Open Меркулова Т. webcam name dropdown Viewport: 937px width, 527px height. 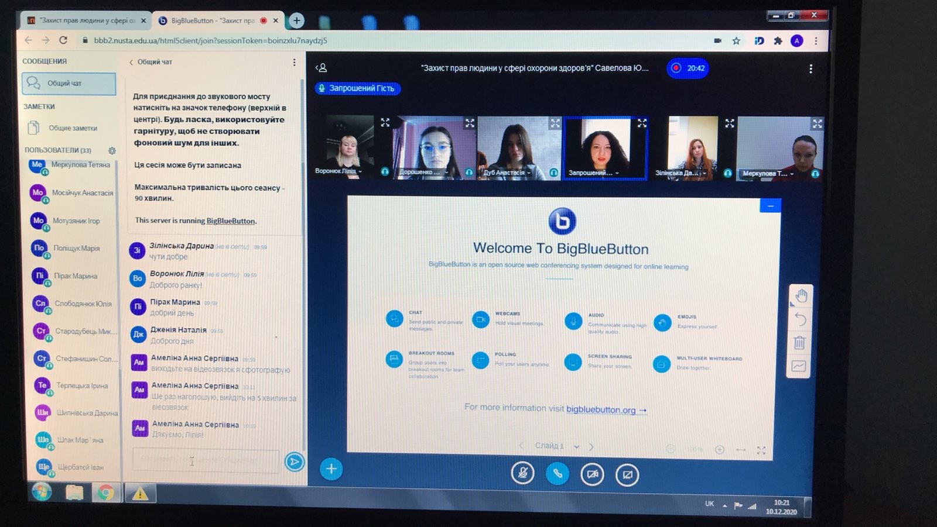(x=768, y=174)
